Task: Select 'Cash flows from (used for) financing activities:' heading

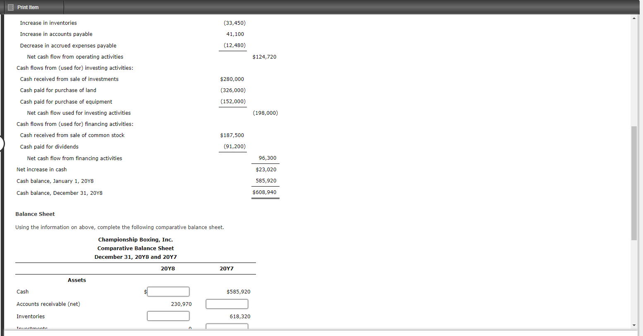Action: [75, 124]
